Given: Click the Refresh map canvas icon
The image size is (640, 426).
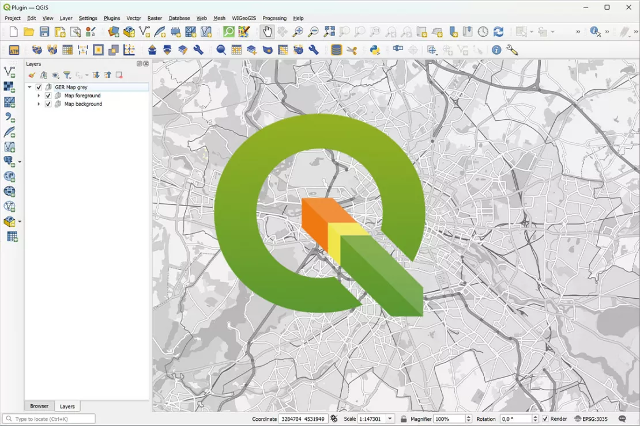Looking at the screenshot, I should tap(499, 32).
